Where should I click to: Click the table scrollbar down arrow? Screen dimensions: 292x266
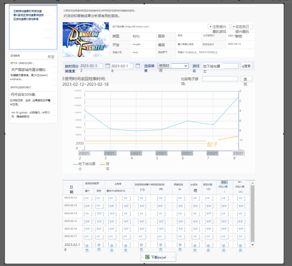point(252,245)
